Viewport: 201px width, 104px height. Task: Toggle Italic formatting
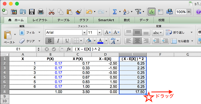pyautogui.click(x=58, y=41)
